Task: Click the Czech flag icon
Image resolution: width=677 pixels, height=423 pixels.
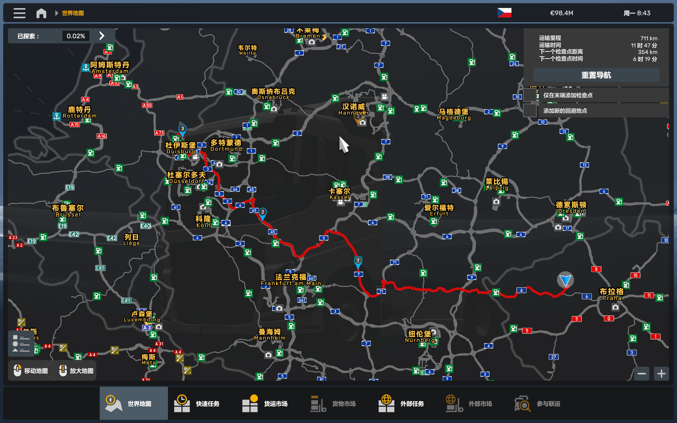Action: [x=504, y=13]
